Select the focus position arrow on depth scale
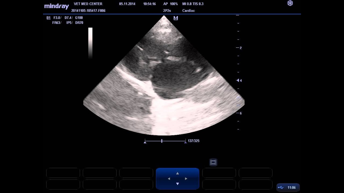 tap(238, 80)
